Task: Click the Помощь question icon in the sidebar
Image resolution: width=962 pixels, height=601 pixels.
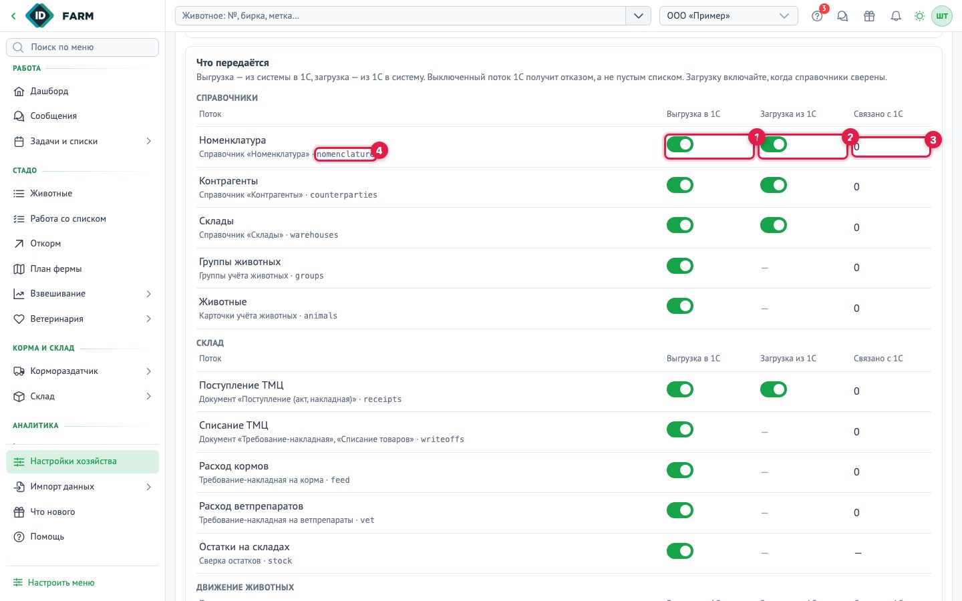Action: click(x=19, y=537)
